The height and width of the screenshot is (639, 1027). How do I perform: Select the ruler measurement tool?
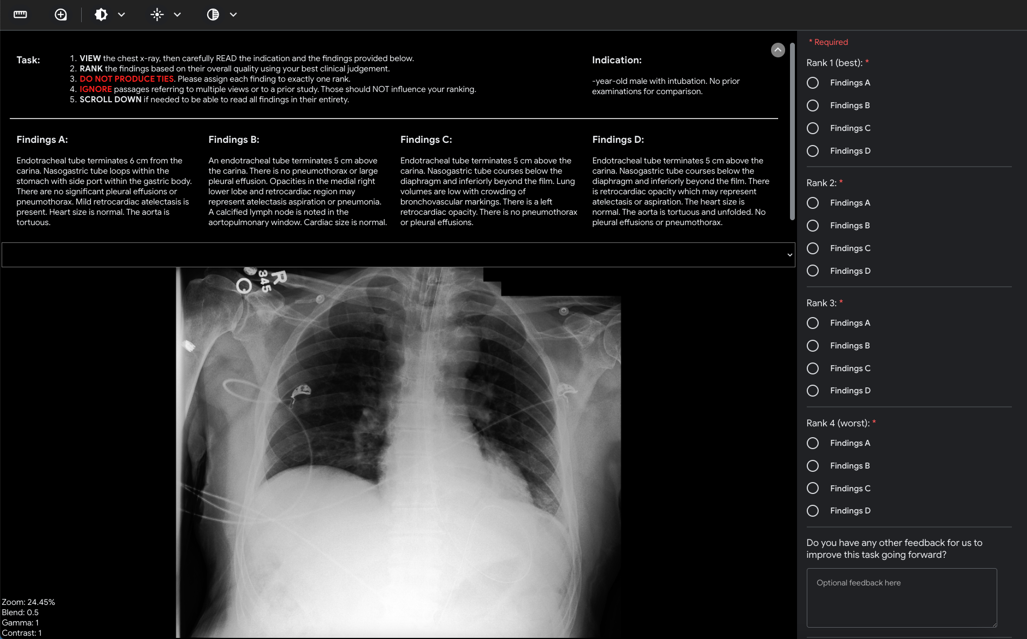(x=20, y=15)
